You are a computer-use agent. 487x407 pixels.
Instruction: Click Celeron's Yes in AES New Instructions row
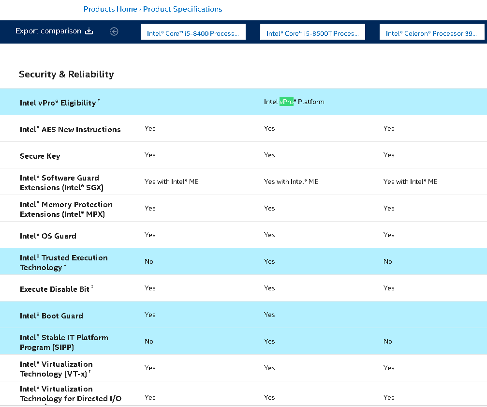point(389,128)
